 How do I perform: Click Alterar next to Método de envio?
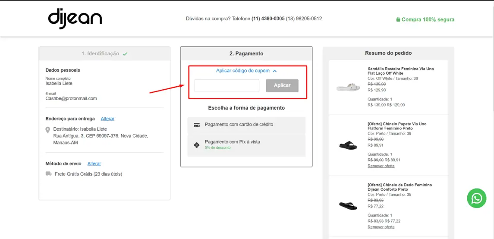pyautogui.click(x=94, y=164)
